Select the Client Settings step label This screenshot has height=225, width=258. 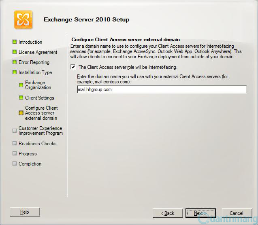tap(40, 98)
